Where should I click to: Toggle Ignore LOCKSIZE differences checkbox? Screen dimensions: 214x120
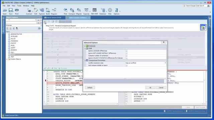click(x=126, y=51)
